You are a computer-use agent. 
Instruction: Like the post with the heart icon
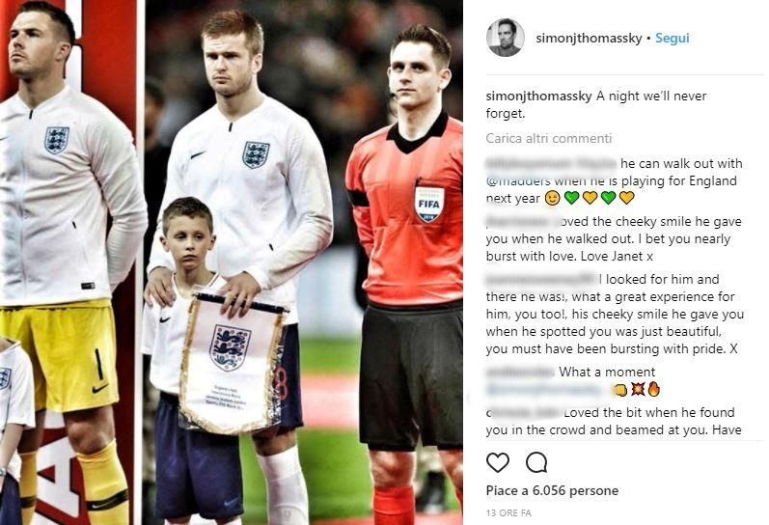[x=498, y=462]
